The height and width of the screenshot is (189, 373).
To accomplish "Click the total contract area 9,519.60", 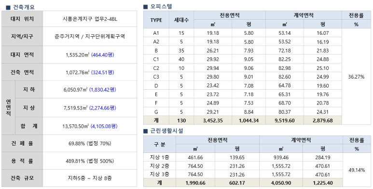I will 285,120.
